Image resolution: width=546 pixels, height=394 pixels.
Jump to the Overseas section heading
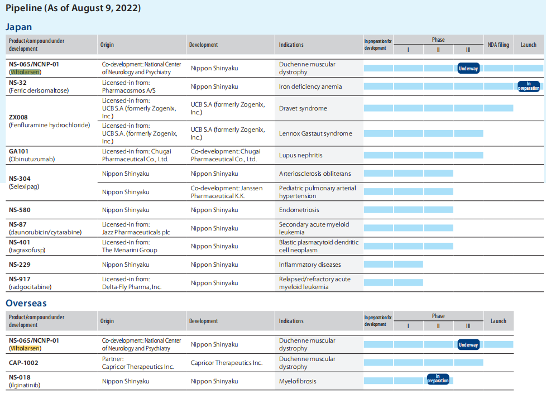[x=26, y=303]
